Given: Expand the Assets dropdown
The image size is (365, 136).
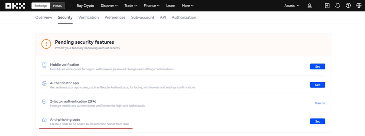Looking at the screenshot, I should point(292,5).
